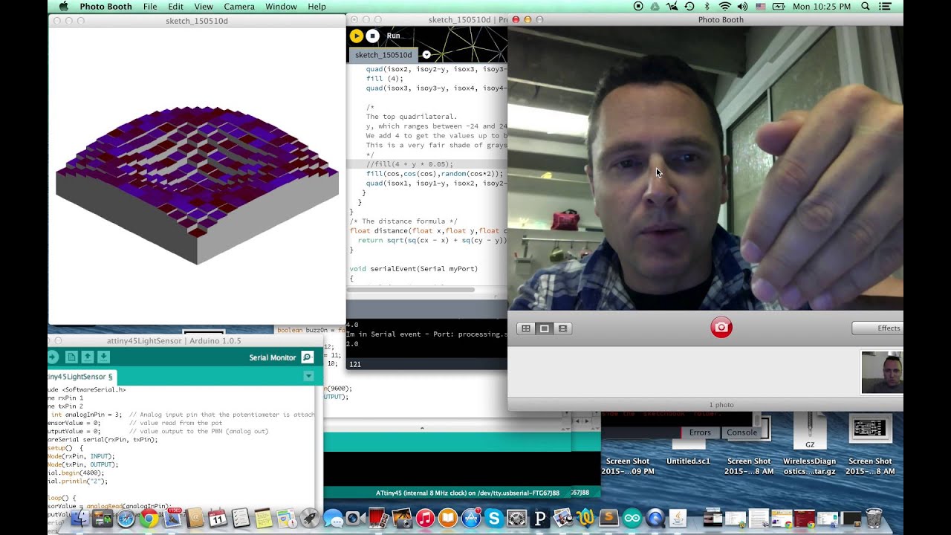Open Arduino from the Dock
This screenshot has width=951, height=535.
coord(632,518)
